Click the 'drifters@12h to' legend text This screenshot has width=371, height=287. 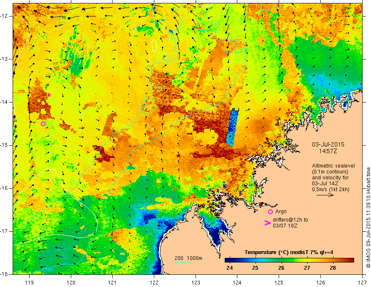tap(290, 220)
